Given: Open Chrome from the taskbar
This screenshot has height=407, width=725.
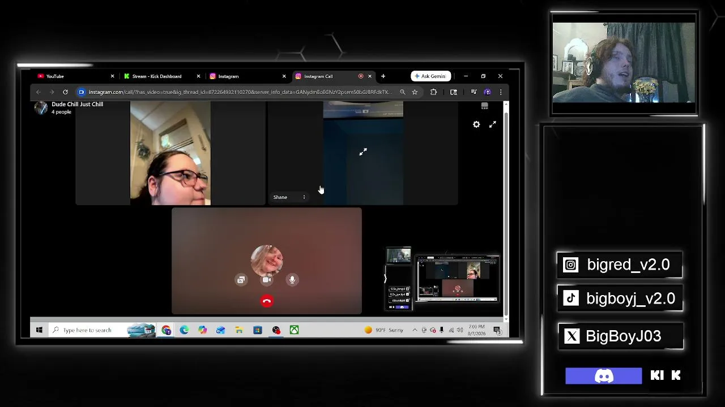Looking at the screenshot, I should tap(167, 330).
